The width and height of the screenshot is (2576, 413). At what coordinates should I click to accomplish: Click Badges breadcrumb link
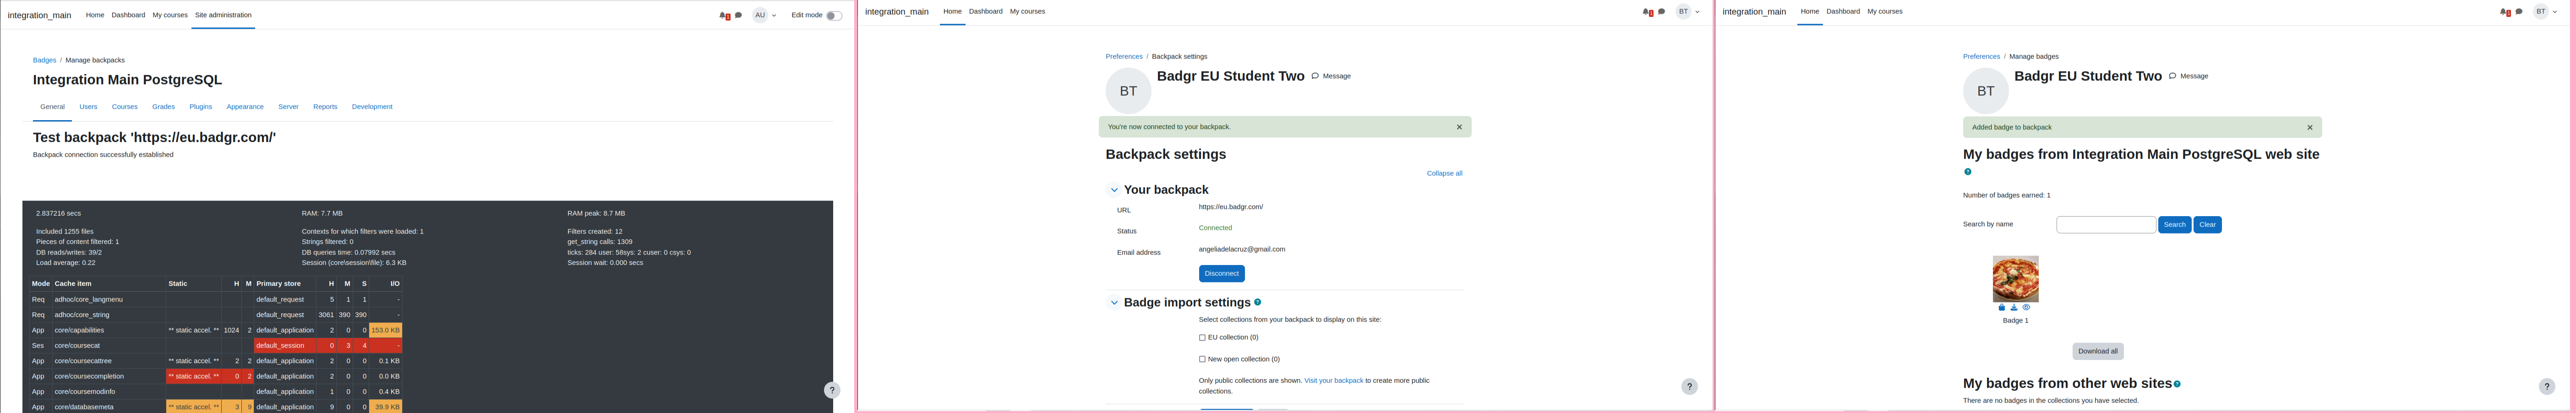coord(45,60)
